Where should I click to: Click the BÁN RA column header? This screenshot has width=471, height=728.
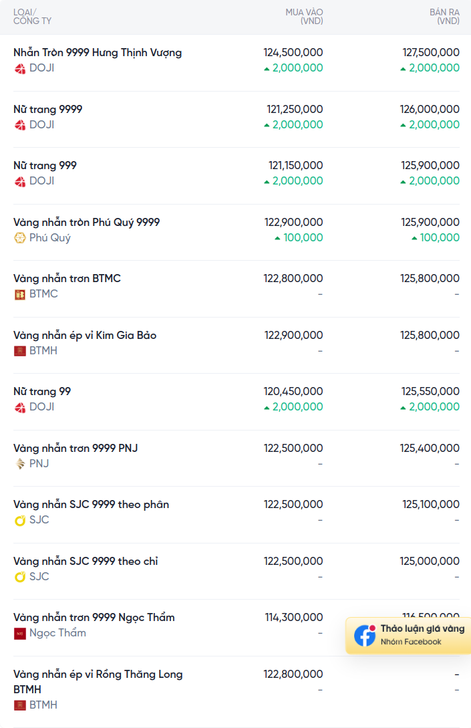[444, 17]
